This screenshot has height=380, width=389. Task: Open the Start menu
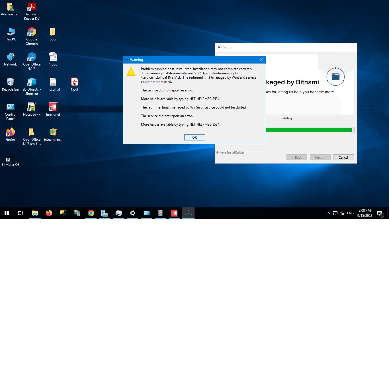6,213
